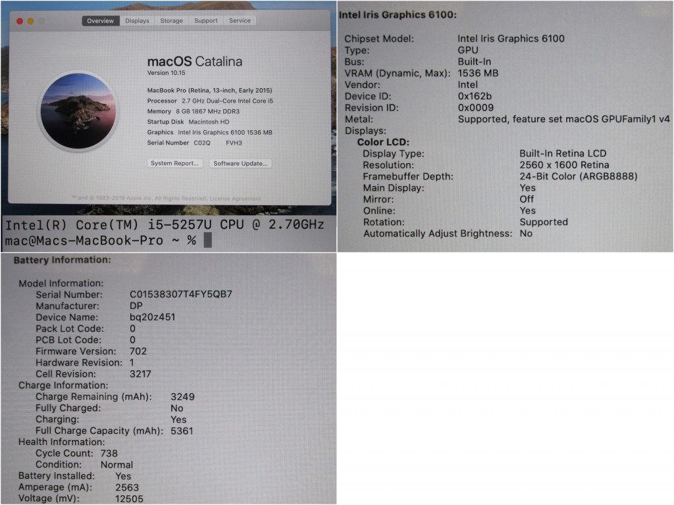674x505 pixels.
Task: Select the Rotation Supported value
Action: tap(543, 222)
